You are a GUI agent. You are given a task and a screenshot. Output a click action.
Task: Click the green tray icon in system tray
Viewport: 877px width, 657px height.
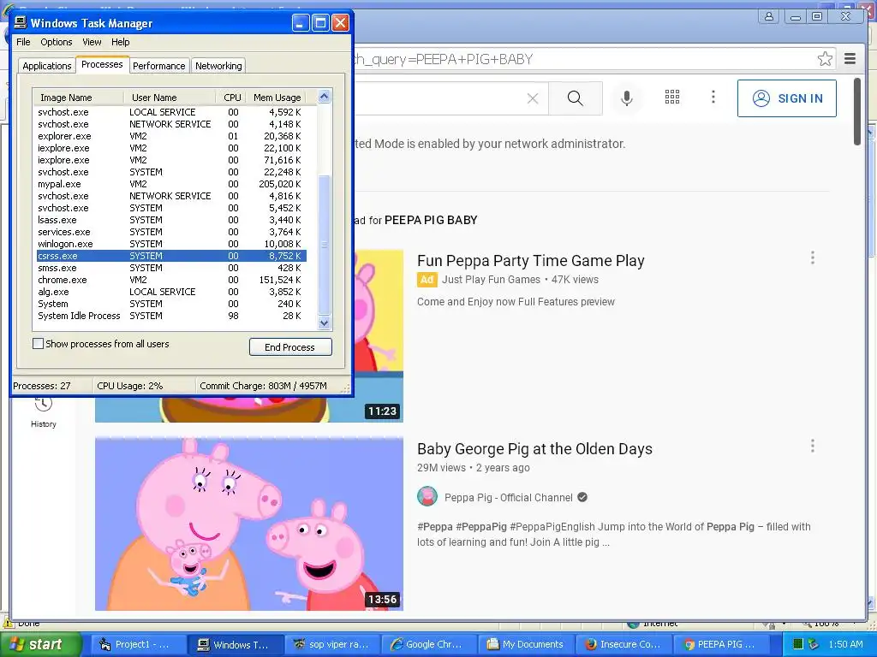[x=798, y=644]
